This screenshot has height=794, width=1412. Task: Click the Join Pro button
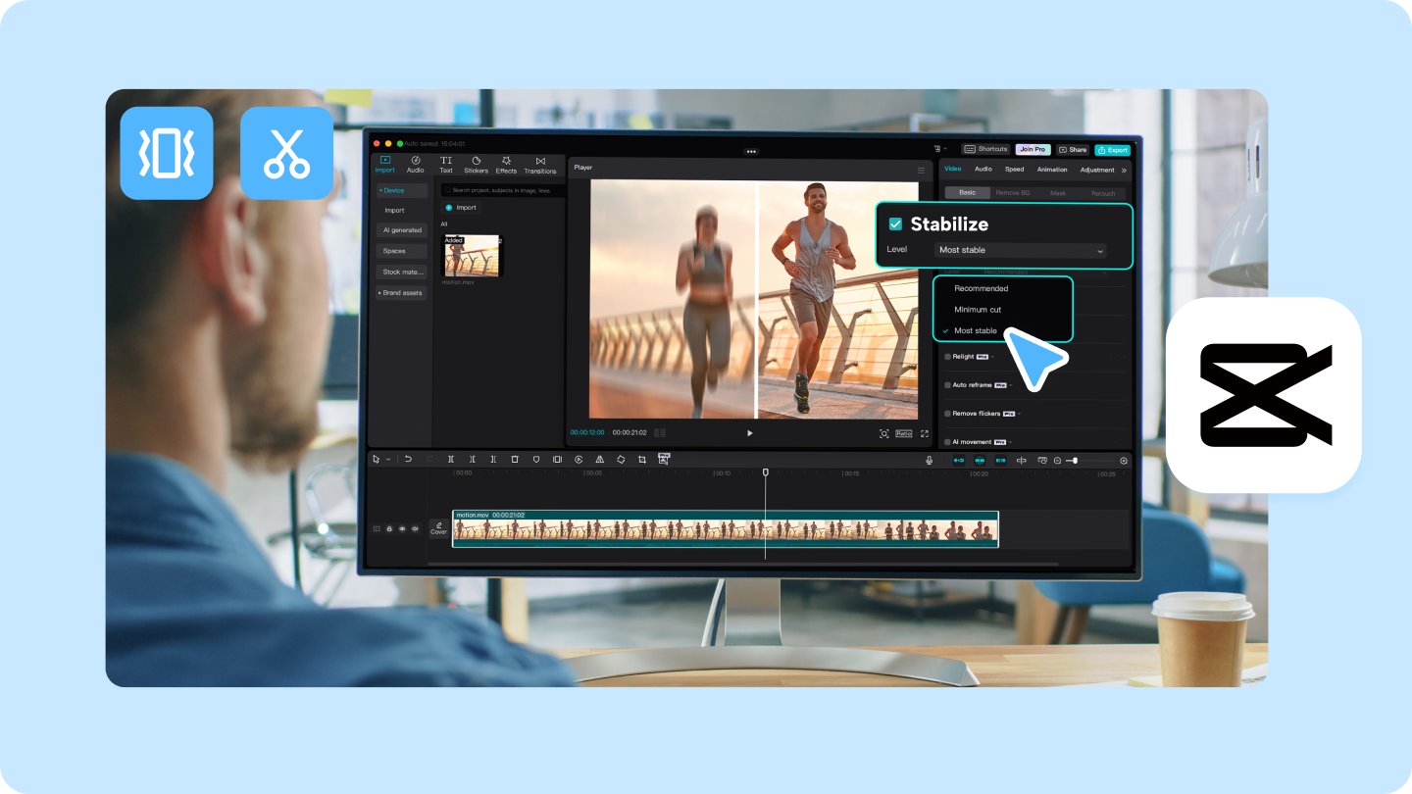[1033, 150]
